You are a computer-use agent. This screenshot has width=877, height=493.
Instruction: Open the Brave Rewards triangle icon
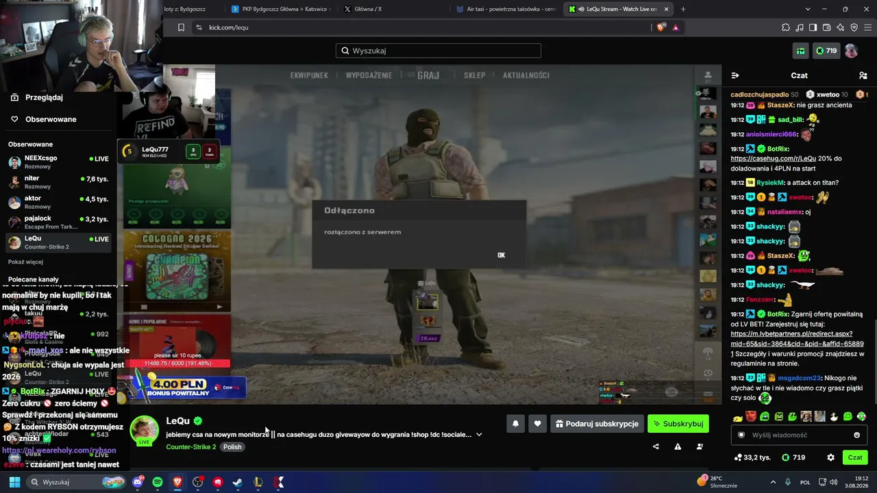[676, 27]
